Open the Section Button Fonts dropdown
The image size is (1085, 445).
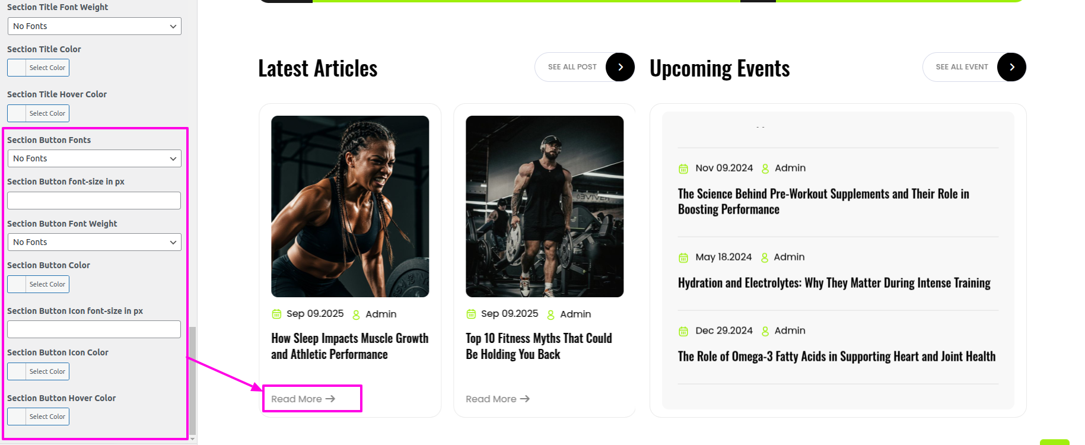point(94,158)
